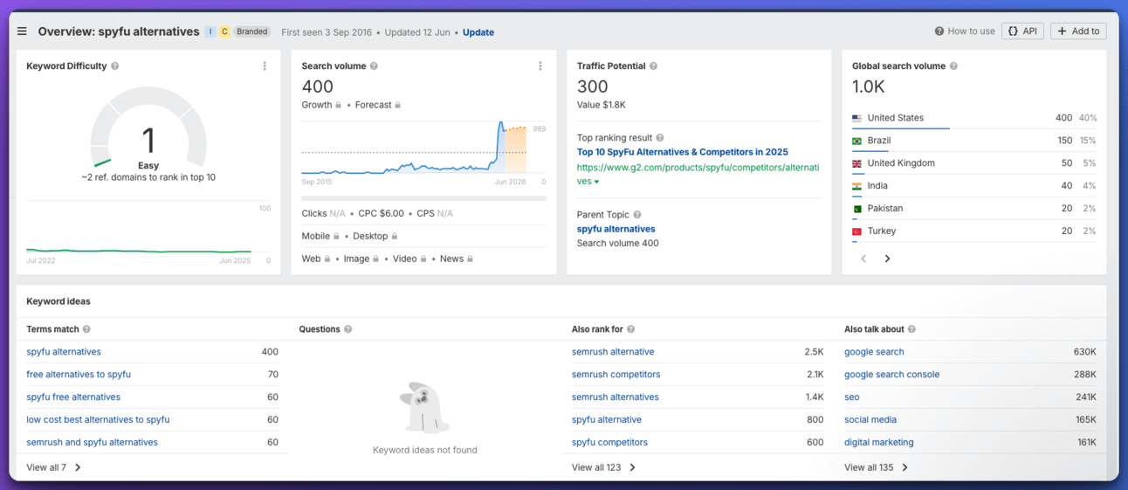This screenshot has width=1128, height=490.
Task: Open keyword semrush competitors
Action: click(x=616, y=375)
